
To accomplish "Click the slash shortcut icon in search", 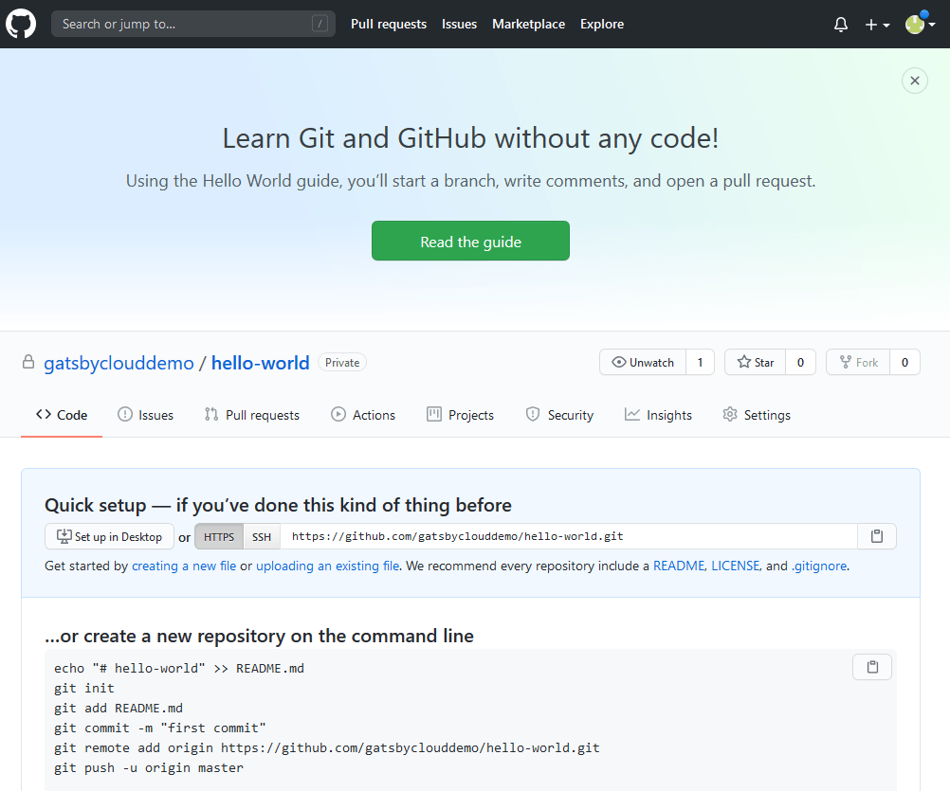I will coord(320,24).
